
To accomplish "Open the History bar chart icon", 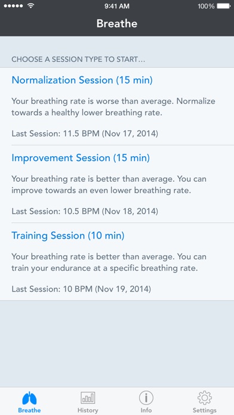I will tap(88, 398).
